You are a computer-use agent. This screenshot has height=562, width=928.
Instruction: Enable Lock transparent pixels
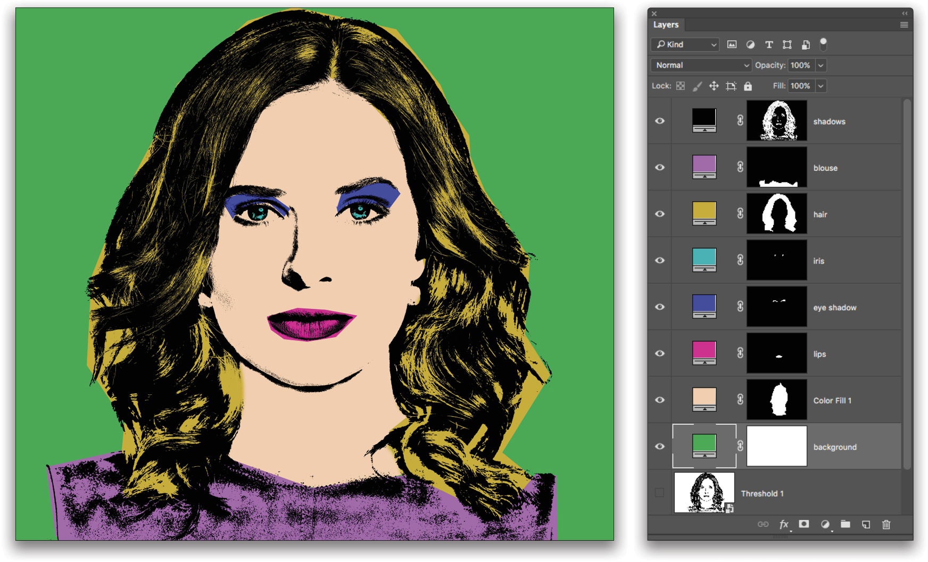tap(680, 86)
